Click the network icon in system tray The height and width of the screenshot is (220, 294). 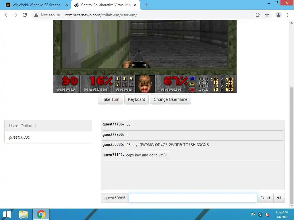(260, 214)
